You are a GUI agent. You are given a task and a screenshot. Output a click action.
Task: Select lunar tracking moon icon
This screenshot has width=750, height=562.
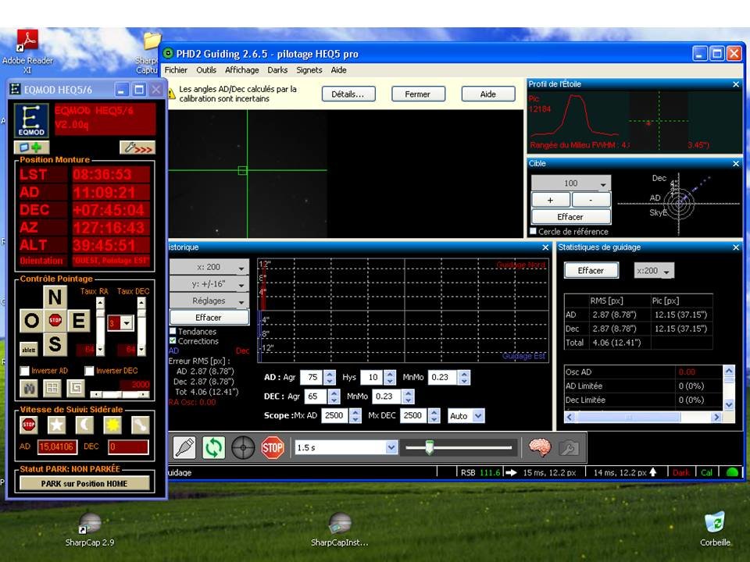pos(84,425)
